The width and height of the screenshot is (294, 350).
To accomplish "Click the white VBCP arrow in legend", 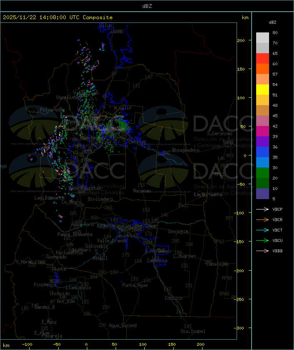I will coord(262,209).
